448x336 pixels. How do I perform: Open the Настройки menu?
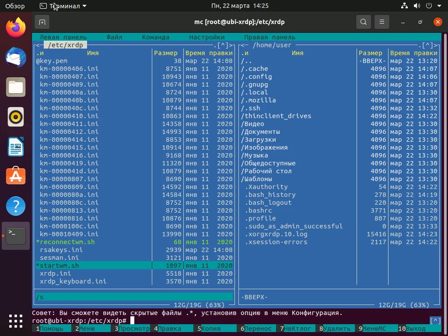(x=206, y=37)
